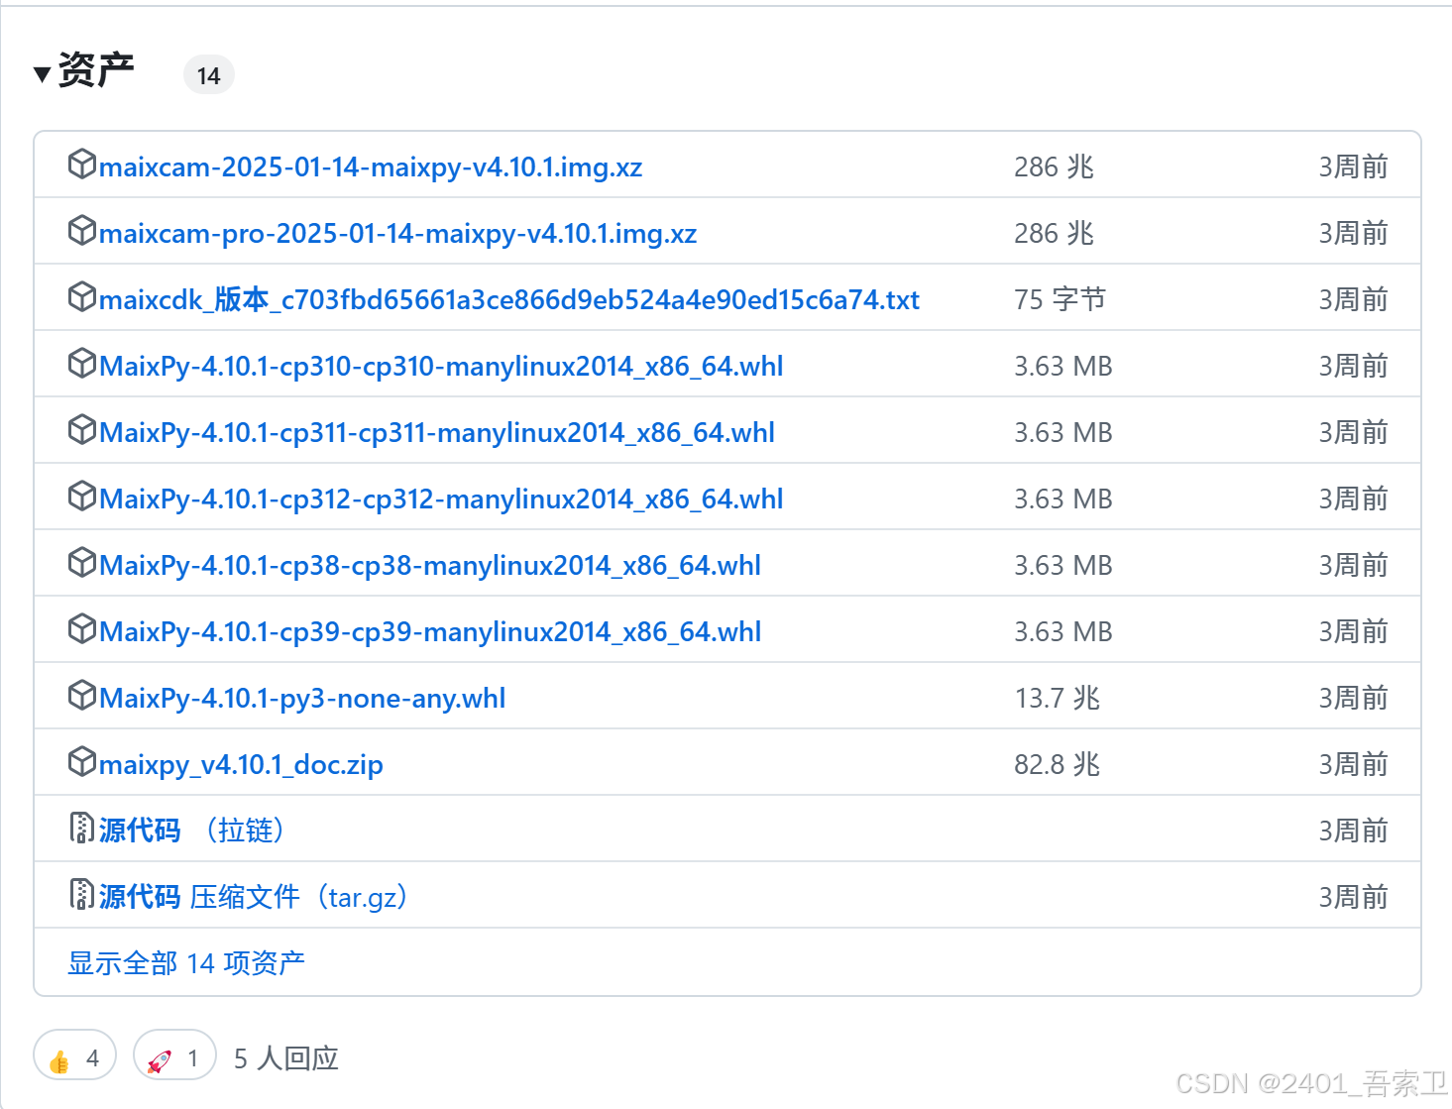
Task: Click package icon beside maixcam-pro img.xz
Action: [x=81, y=230]
